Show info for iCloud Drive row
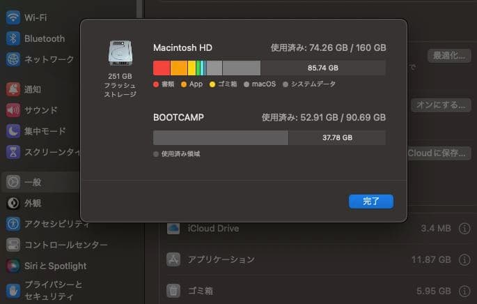The width and height of the screenshot is (477, 304). (464, 228)
